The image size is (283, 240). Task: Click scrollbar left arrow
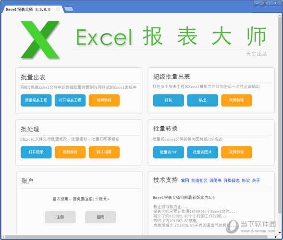(3, 237)
